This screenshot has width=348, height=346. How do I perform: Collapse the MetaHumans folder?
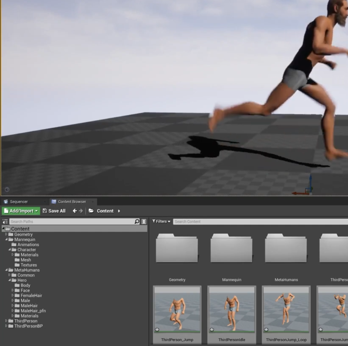(6, 270)
